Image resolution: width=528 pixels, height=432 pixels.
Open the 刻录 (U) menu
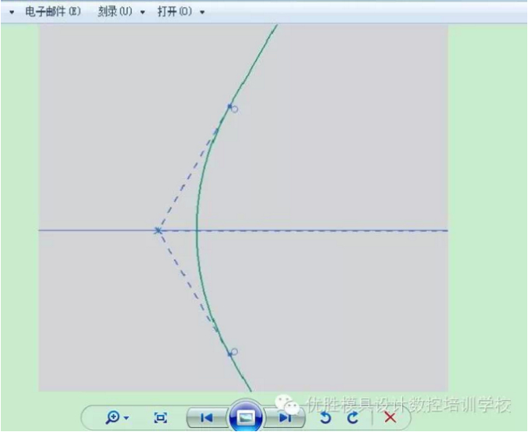[115, 12]
